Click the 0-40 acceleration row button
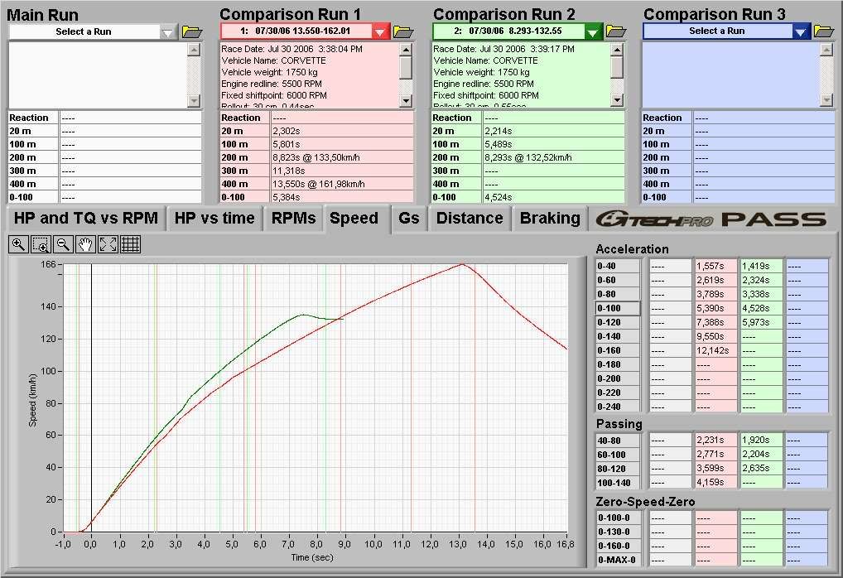This screenshot has width=843, height=578. tap(618, 266)
